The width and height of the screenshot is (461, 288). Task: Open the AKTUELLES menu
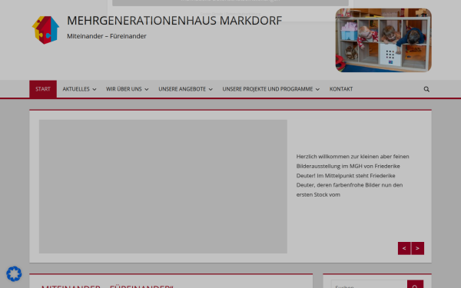[76, 89]
